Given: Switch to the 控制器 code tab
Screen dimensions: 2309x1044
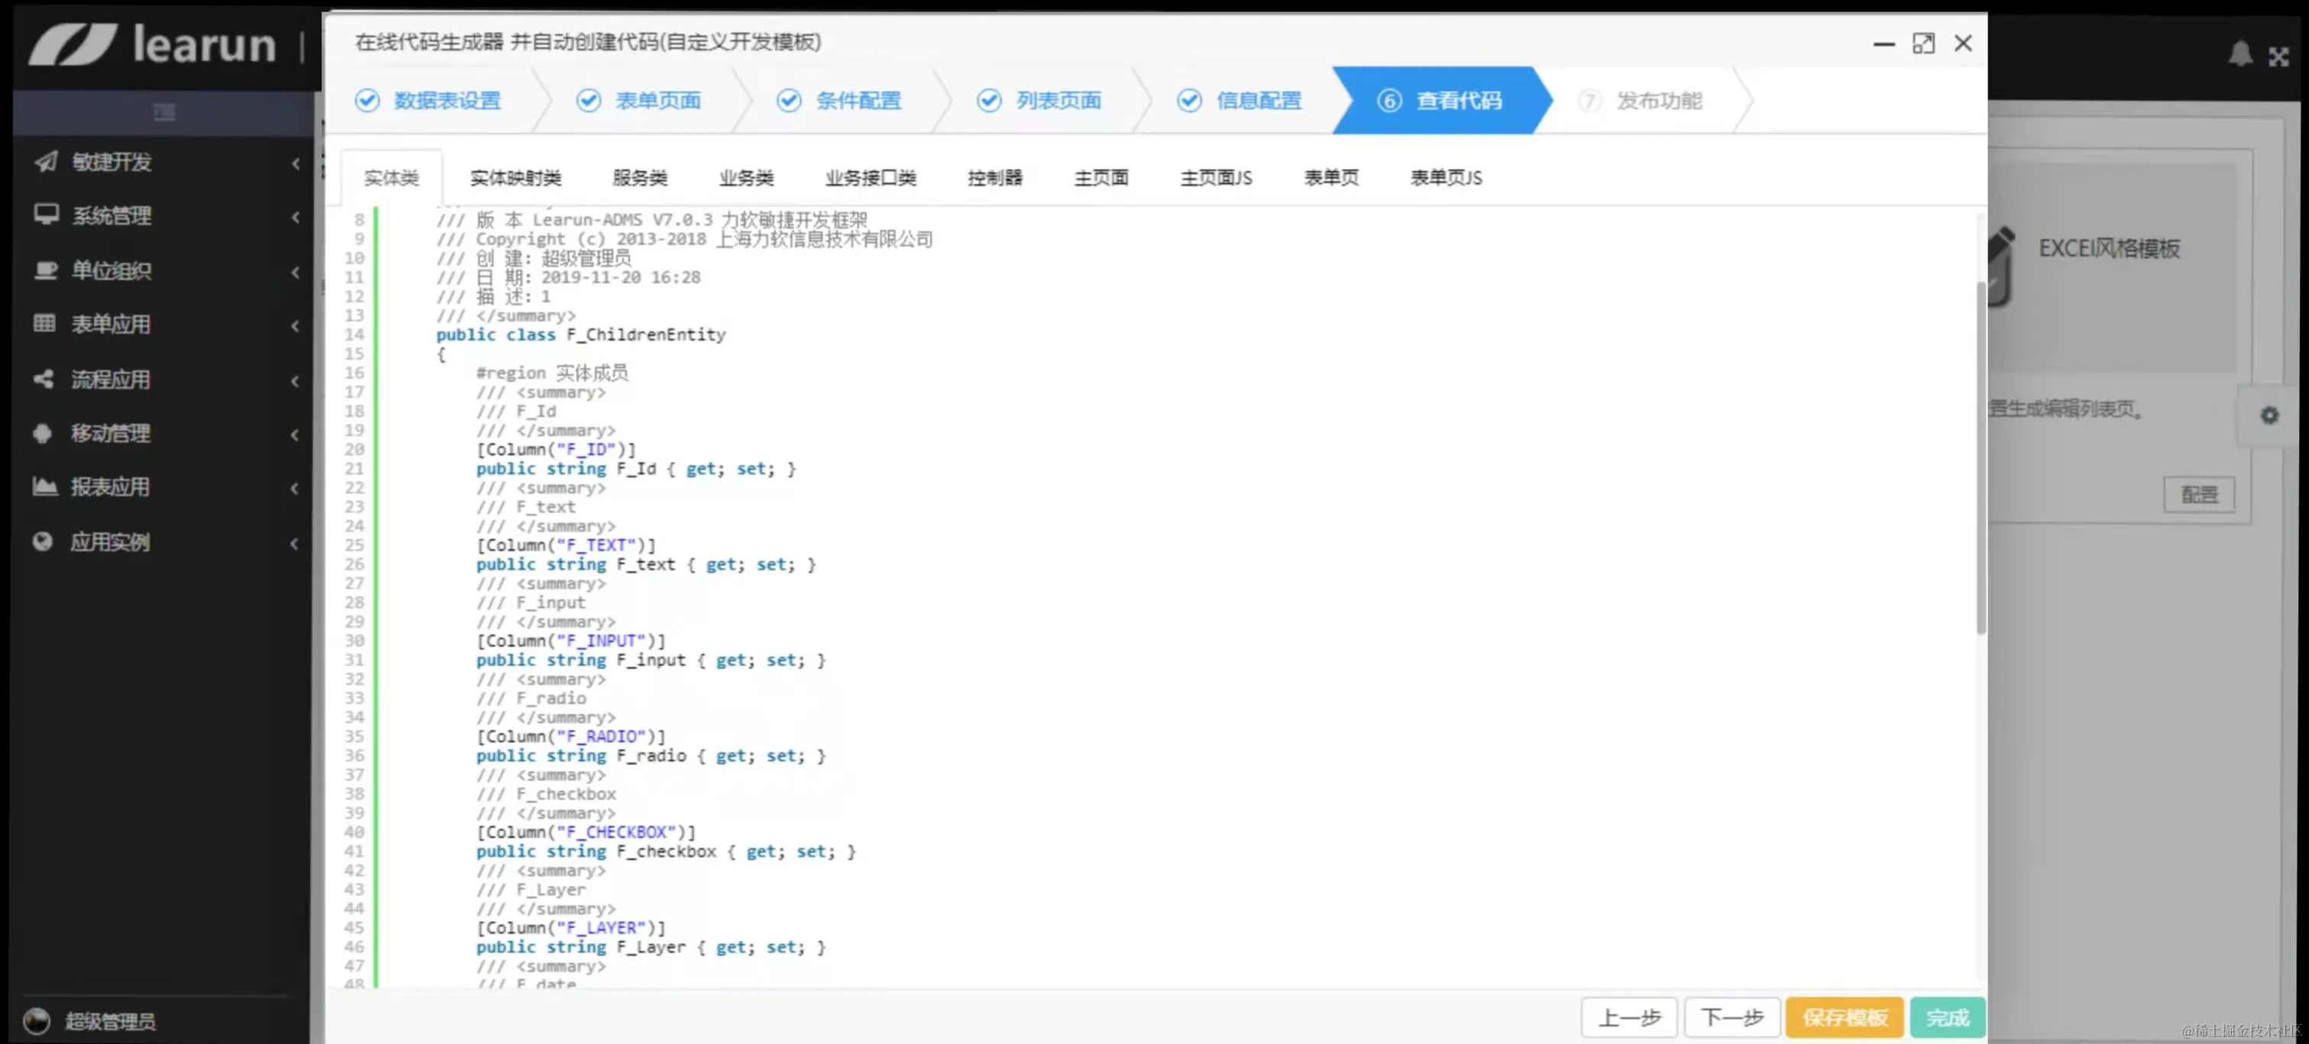Looking at the screenshot, I should (x=995, y=178).
